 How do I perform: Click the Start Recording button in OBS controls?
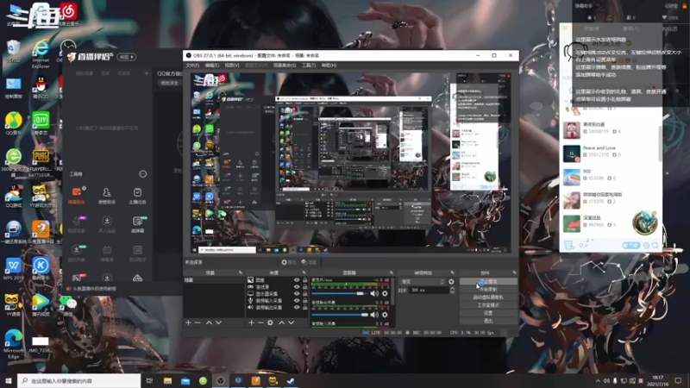(x=488, y=290)
